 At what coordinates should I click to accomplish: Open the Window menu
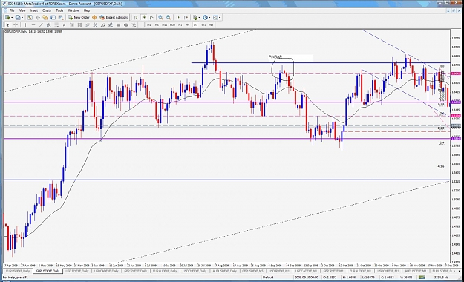[73, 10]
